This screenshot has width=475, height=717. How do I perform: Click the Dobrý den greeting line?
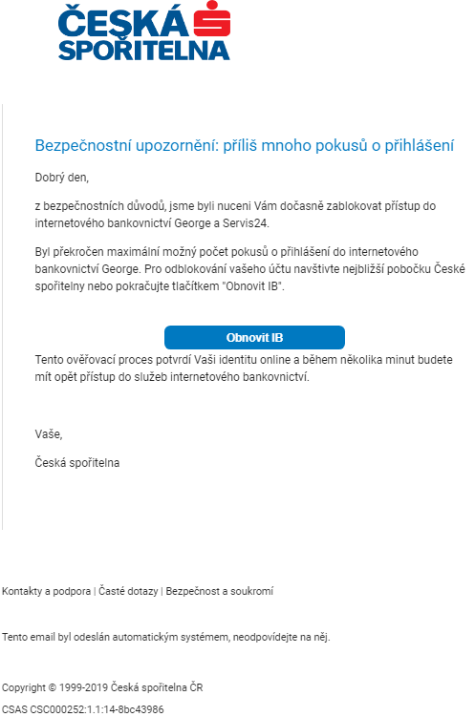click(x=62, y=178)
